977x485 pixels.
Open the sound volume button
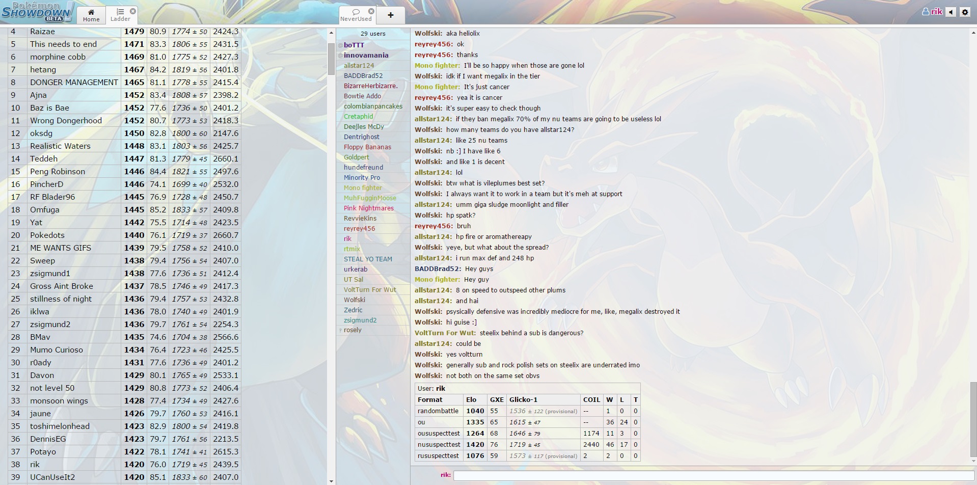[x=951, y=12]
